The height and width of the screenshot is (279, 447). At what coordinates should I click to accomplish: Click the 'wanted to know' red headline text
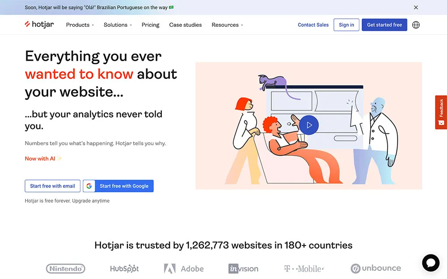(x=79, y=74)
